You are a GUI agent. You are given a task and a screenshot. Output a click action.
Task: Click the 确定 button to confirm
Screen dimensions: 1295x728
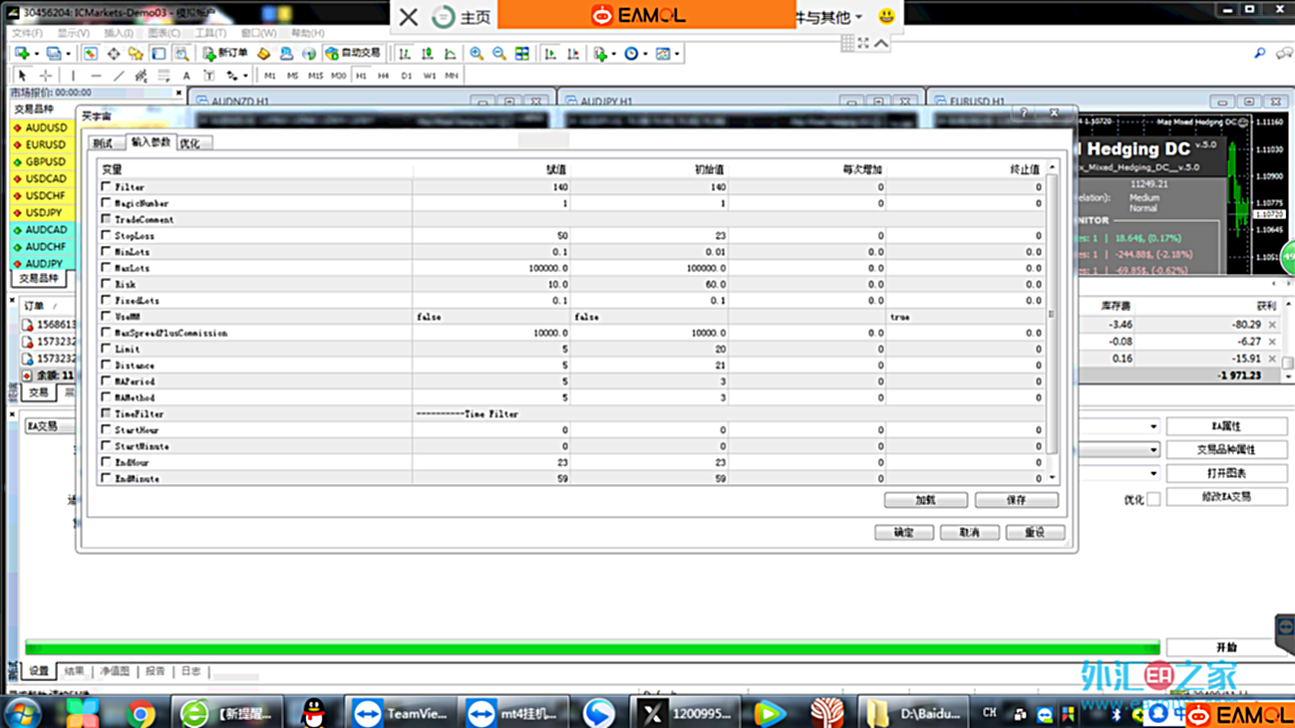coord(903,533)
